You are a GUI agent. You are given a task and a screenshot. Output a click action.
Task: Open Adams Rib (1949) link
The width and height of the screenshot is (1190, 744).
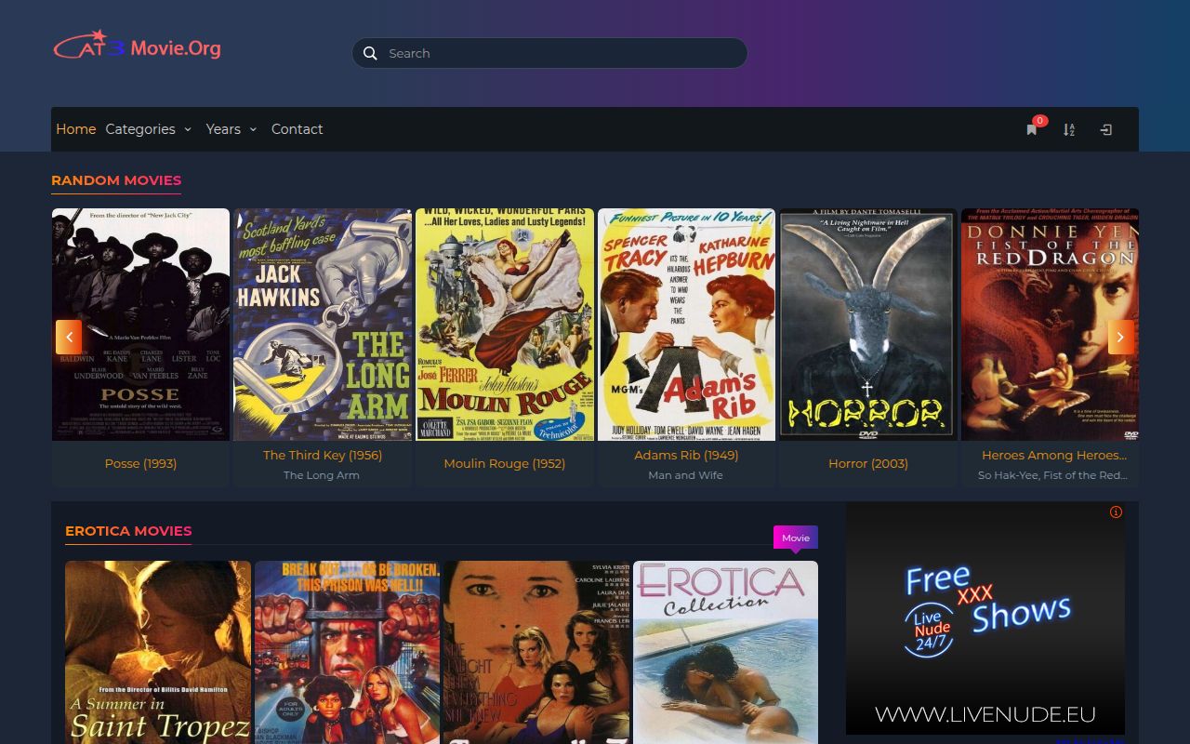685,455
